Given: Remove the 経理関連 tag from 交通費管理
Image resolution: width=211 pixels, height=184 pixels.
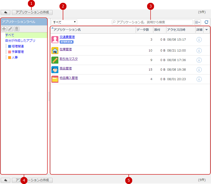Looking at the screenshot, I should pos(71,42).
